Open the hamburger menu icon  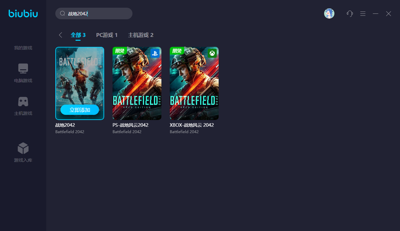pyautogui.click(x=363, y=13)
